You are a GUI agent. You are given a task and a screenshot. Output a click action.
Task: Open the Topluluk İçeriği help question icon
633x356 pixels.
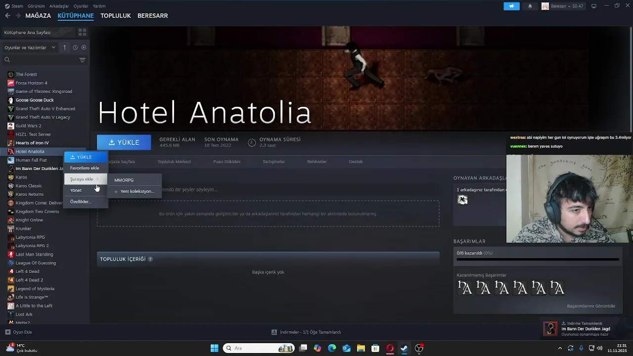pos(150,259)
